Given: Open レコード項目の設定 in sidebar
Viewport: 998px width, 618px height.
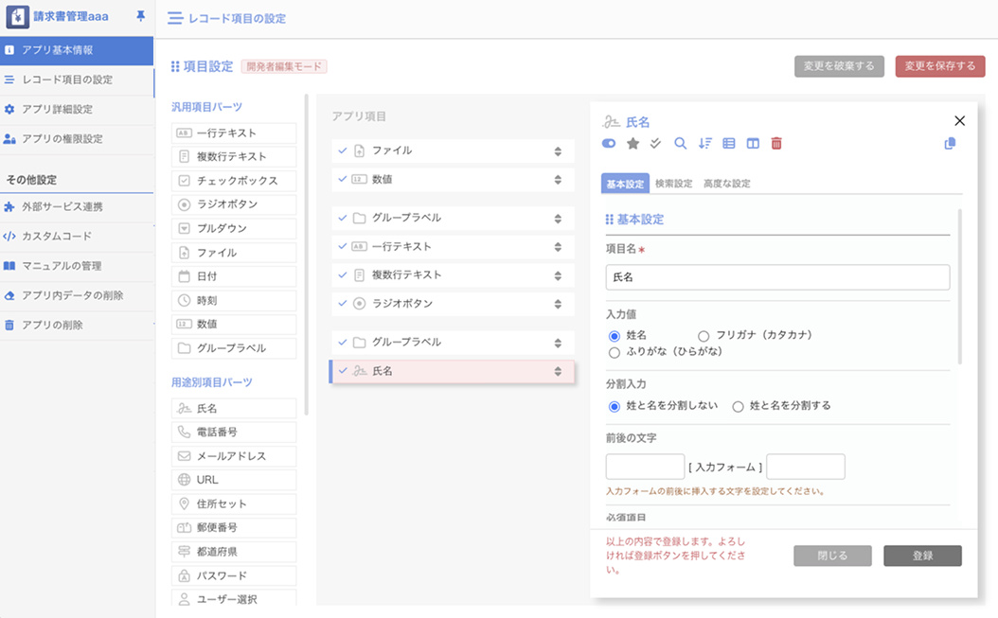Looking at the screenshot, I should [x=77, y=79].
